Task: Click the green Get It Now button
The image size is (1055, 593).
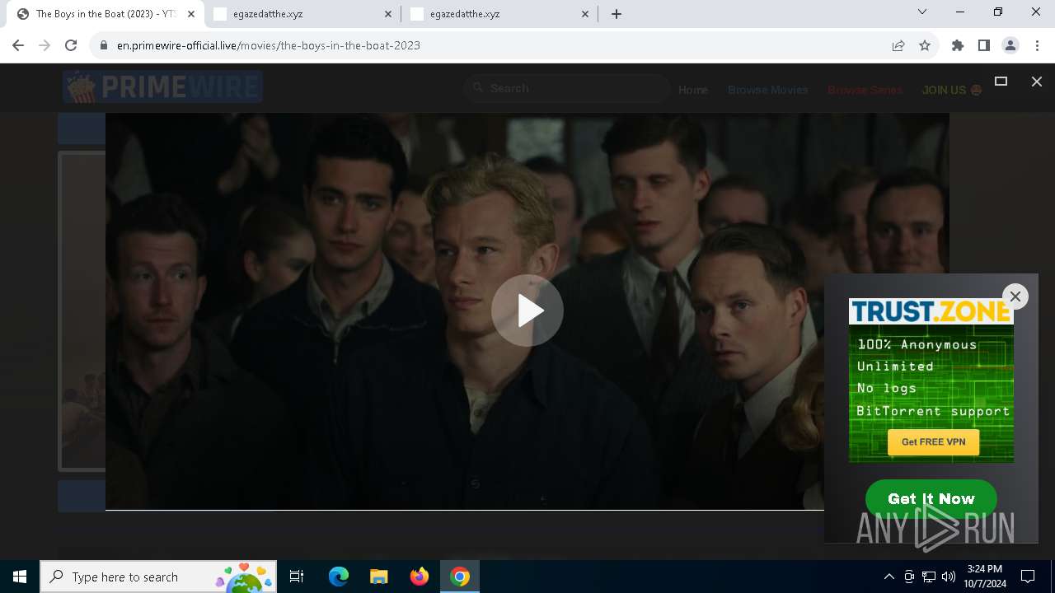Action: (931, 498)
